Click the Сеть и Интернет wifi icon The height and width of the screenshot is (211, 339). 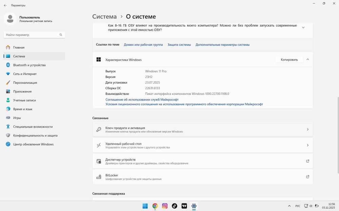8,74
